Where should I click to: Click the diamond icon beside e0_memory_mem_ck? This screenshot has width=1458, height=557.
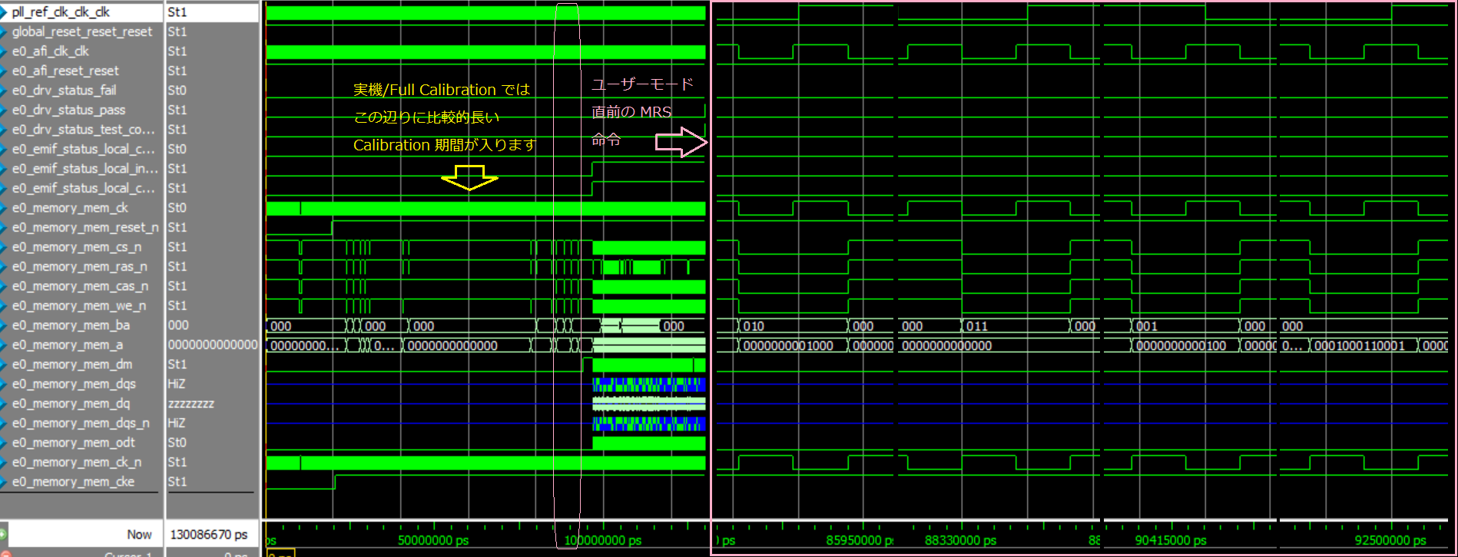click(x=4, y=208)
